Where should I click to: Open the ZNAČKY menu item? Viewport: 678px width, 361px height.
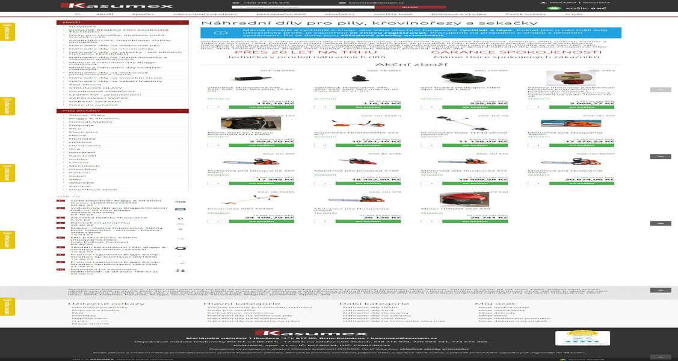[x=143, y=14]
